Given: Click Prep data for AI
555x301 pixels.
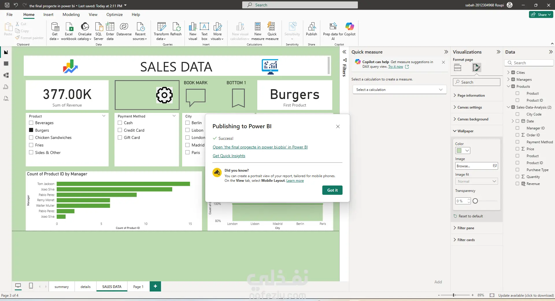Looking at the screenshot, I should pyautogui.click(x=333, y=31).
